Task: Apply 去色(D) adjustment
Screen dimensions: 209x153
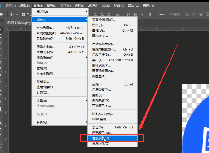Action: [113, 128]
